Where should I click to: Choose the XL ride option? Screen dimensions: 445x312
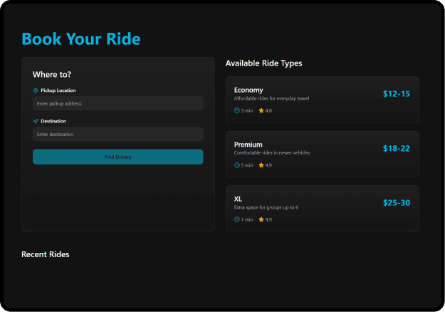click(322, 208)
